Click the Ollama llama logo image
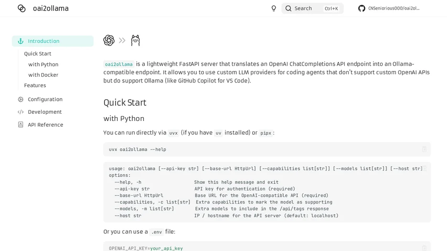447x251 pixels. click(x=136, y=40)
